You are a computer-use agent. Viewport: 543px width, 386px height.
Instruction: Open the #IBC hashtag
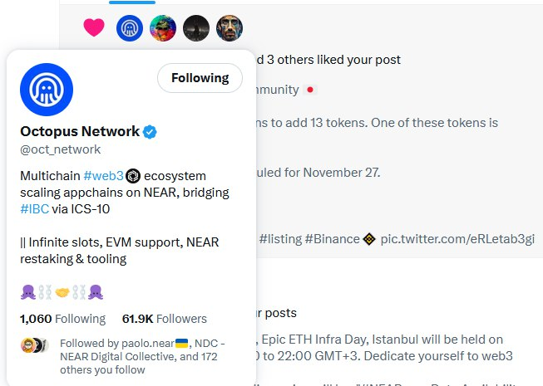pyautogui.click(x=36, y=209)
